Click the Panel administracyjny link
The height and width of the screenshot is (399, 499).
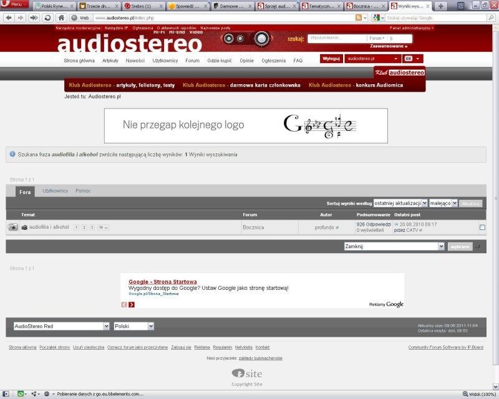tap(412, 28)
